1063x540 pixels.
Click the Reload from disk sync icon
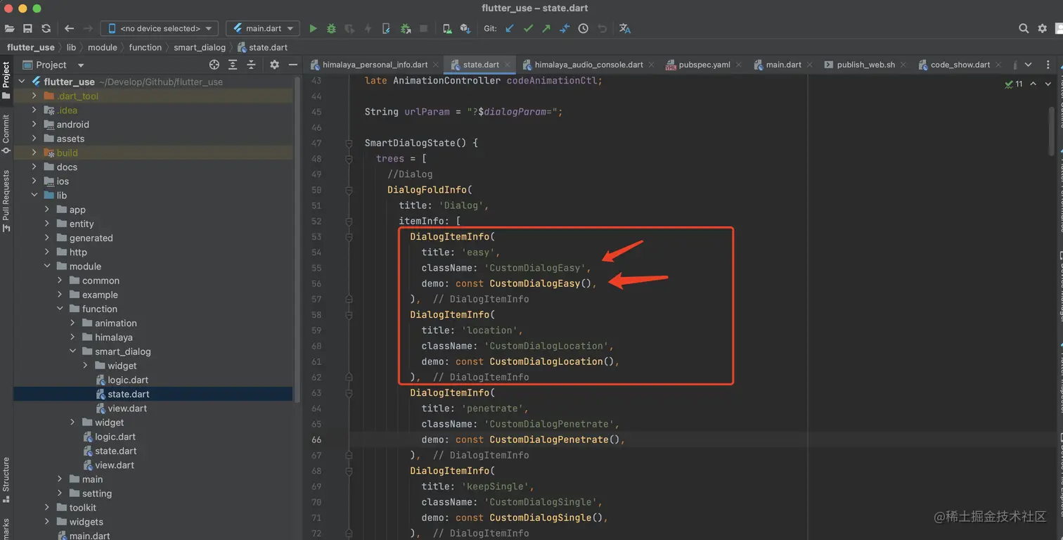[46, 28]
